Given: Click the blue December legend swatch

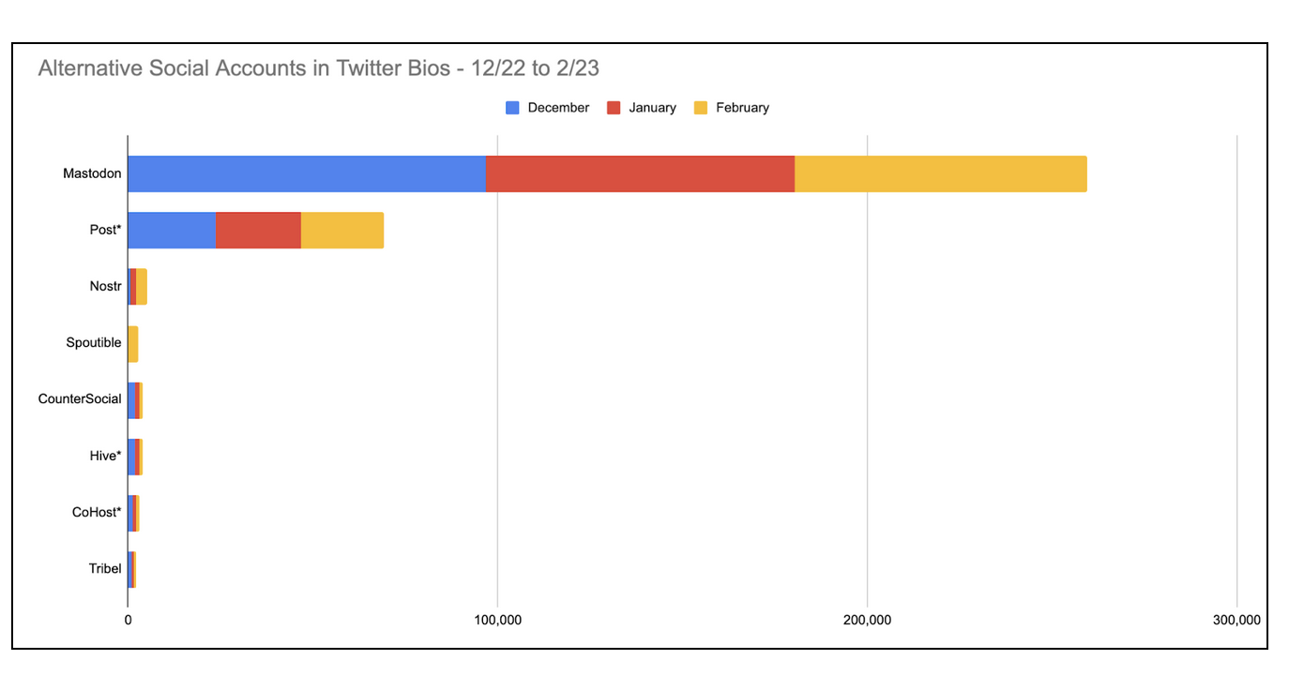Looking at the screenshot, I should point(512,108).
